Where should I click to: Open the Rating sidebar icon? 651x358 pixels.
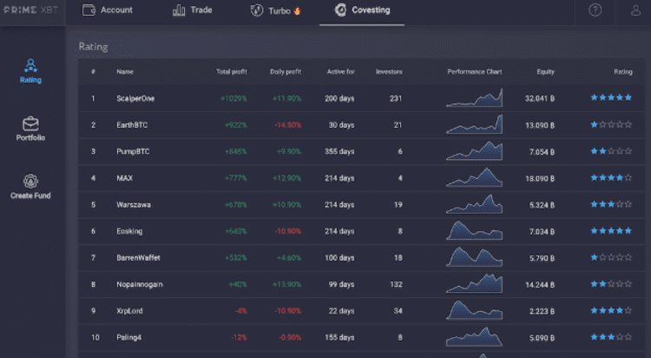(30, 67)
